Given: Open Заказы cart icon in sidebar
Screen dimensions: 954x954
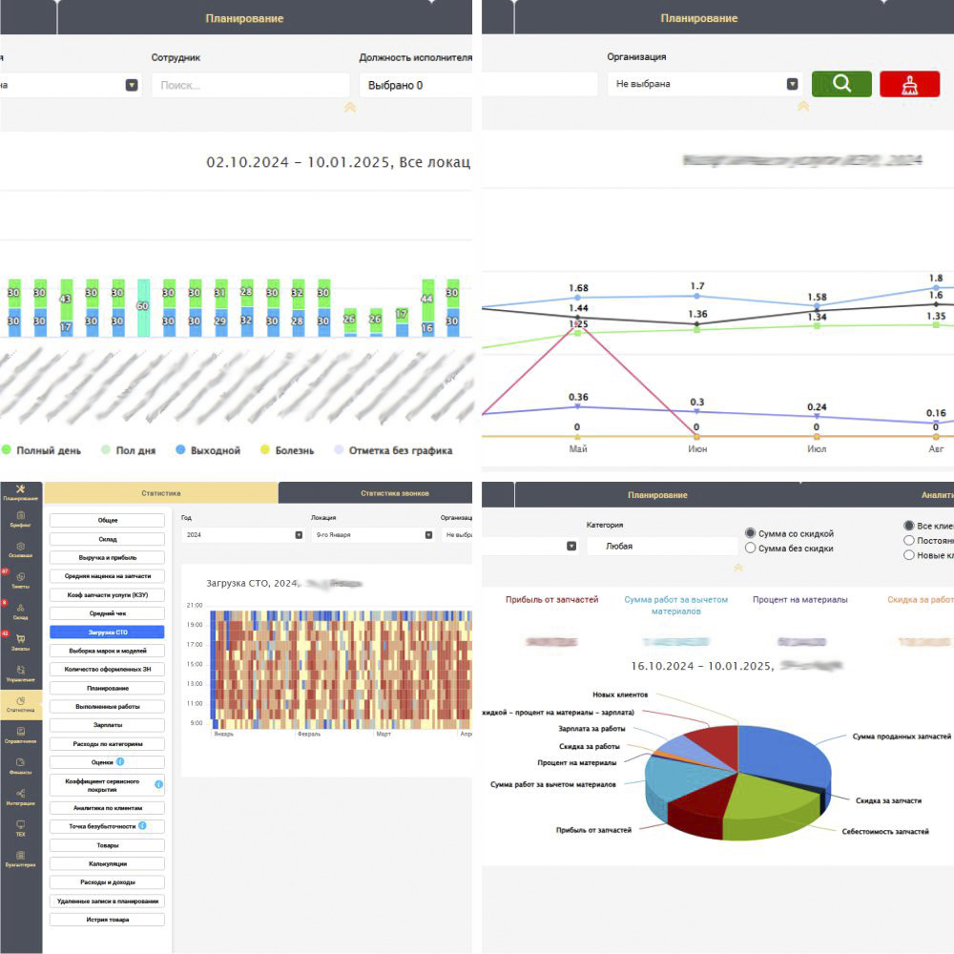Looking at the screenshot, I should [20, 641].
